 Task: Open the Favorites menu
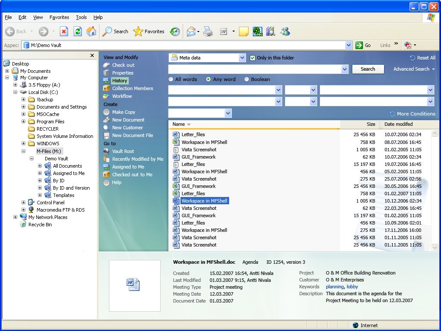59,17
